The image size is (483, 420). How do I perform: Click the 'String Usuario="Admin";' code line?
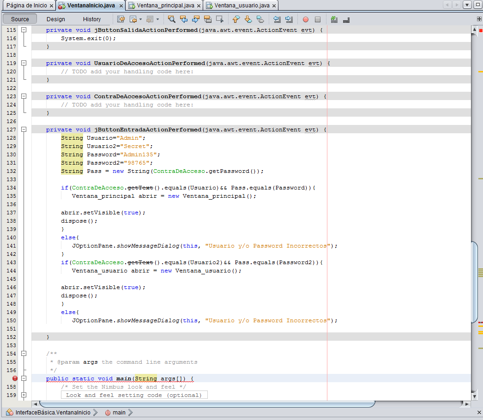103,138
